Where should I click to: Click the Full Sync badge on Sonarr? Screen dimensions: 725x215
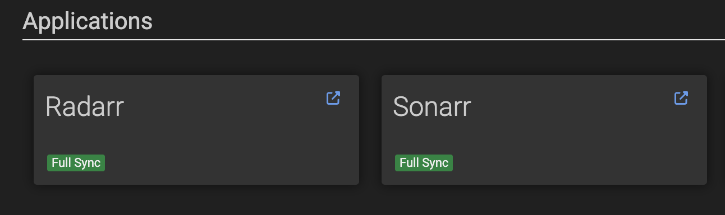click(x=424, y=163)
